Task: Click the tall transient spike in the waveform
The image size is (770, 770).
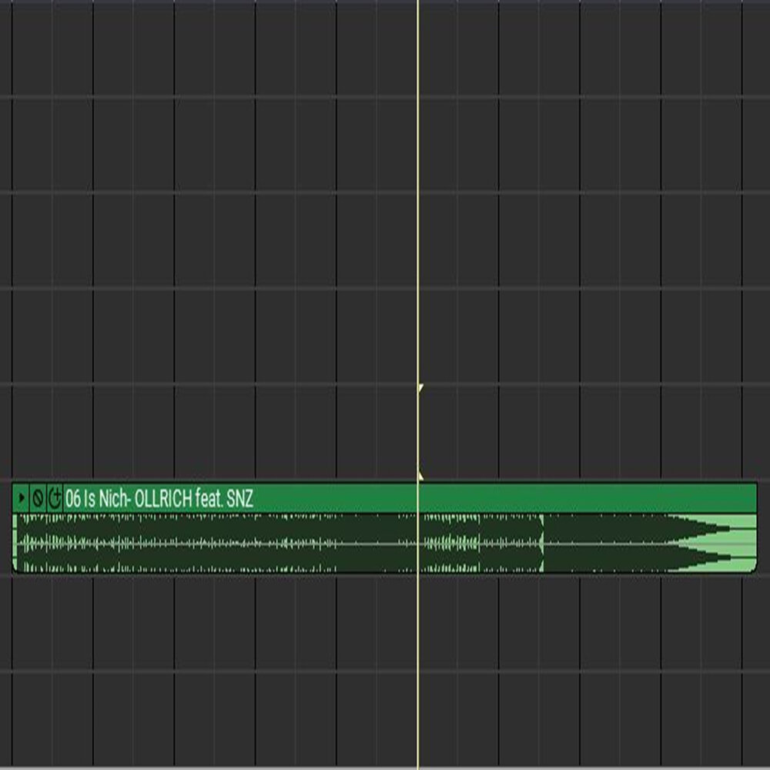Action: (543, 544)
